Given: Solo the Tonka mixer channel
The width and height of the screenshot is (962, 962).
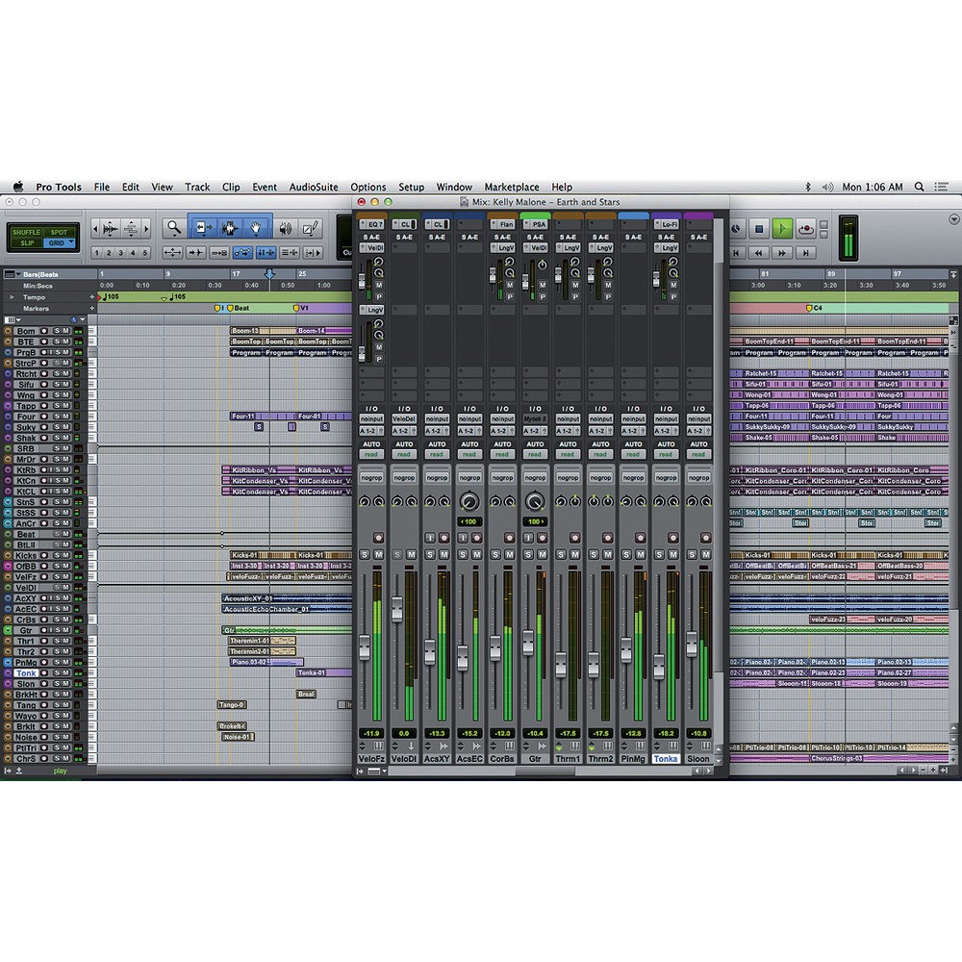Looking at the screenshot, I should 659,555.
